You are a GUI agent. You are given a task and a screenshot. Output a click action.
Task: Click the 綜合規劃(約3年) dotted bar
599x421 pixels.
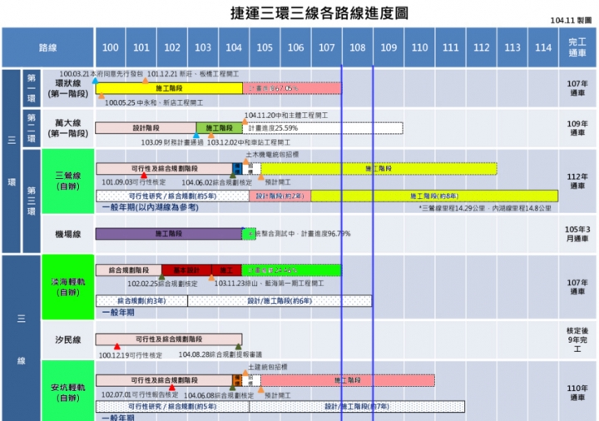(x=141, y=300)
